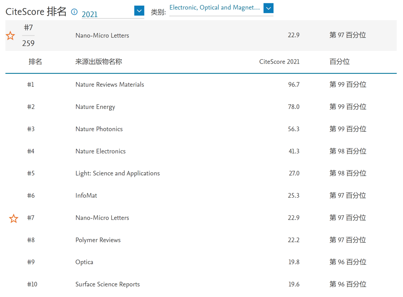Open the category dropdown arrow for Electronic, Optical
This screenshot has height=297, width=403.
268,8
